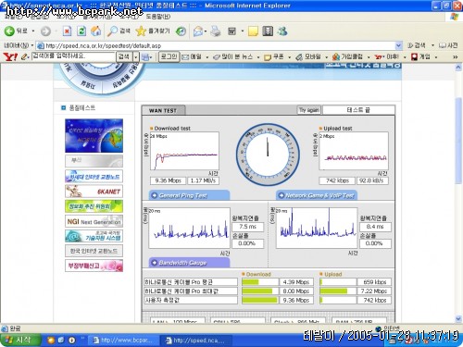Open the 많이 본 뉴스 button
The width and height of the screenshot is (463, 347).
233,56
